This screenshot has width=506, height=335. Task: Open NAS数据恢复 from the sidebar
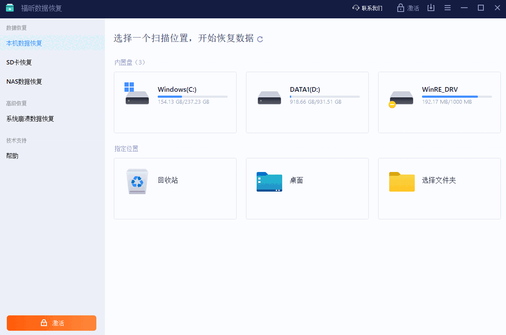coord(24,82)
